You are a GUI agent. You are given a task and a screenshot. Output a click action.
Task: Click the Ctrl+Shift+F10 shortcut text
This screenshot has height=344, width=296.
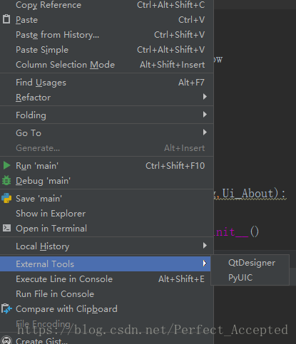point(175,166)
